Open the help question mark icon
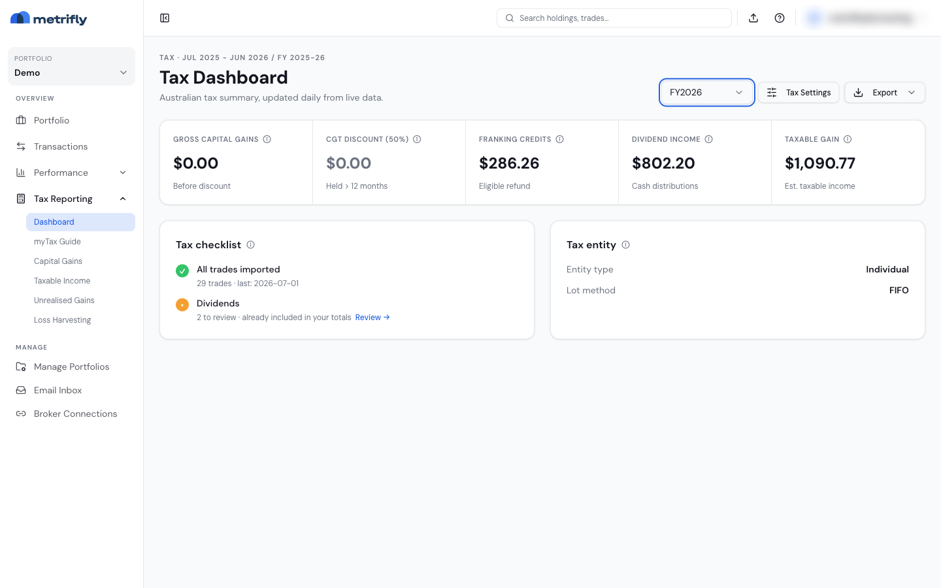This screenshot has width=941, height=588. click(x=780, y=18)
